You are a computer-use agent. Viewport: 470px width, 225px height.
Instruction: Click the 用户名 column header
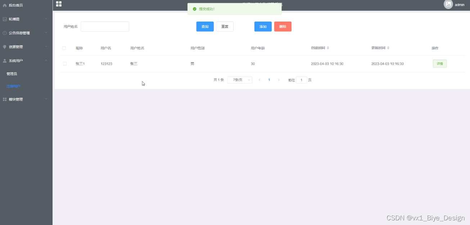point(106,48)
